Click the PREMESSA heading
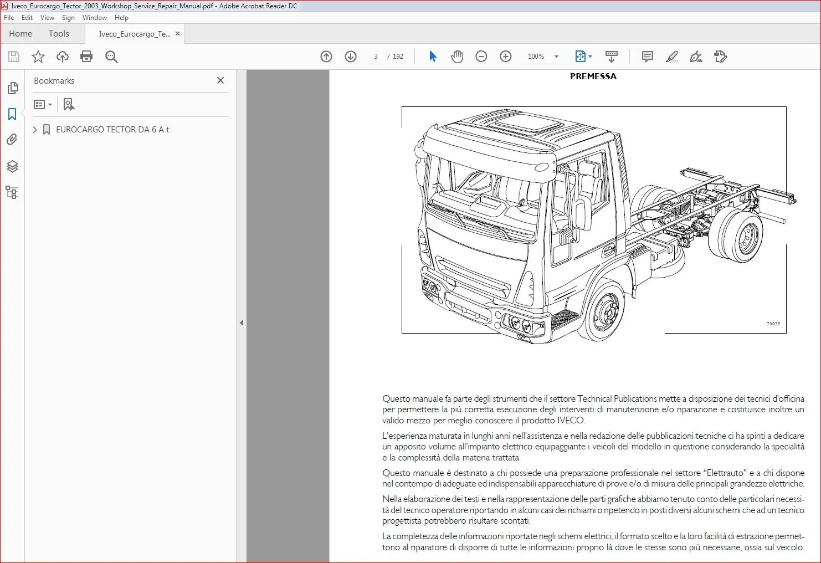This screenshot has width=821, height=563. [x=593, y=76]
